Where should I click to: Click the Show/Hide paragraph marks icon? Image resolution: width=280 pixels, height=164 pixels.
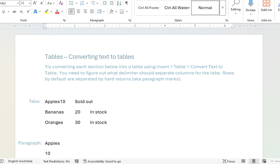click(126, 3)
